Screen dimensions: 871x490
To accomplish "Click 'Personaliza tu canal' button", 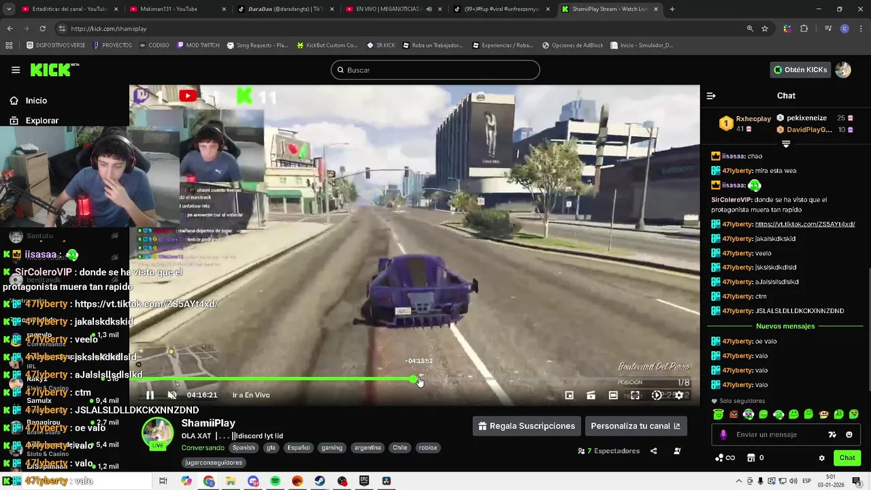I will (636, 426).
